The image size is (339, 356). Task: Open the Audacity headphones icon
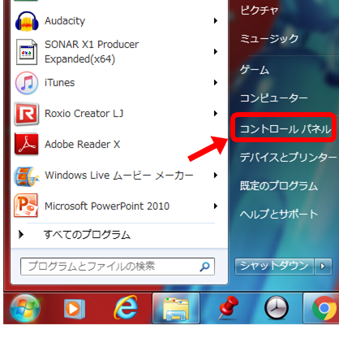pos(27,21)
